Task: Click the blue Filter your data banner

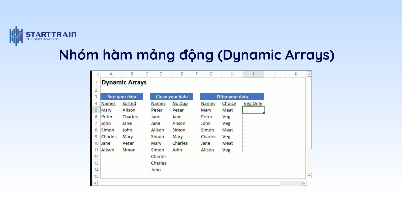Action: pos(232,96)
